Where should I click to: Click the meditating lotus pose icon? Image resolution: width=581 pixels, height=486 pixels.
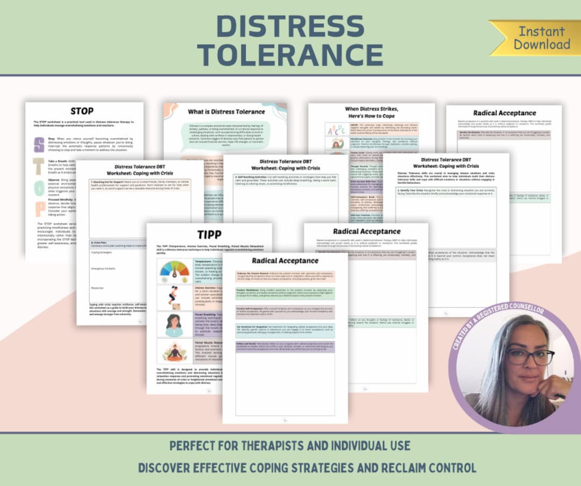(x=174, y=352)
